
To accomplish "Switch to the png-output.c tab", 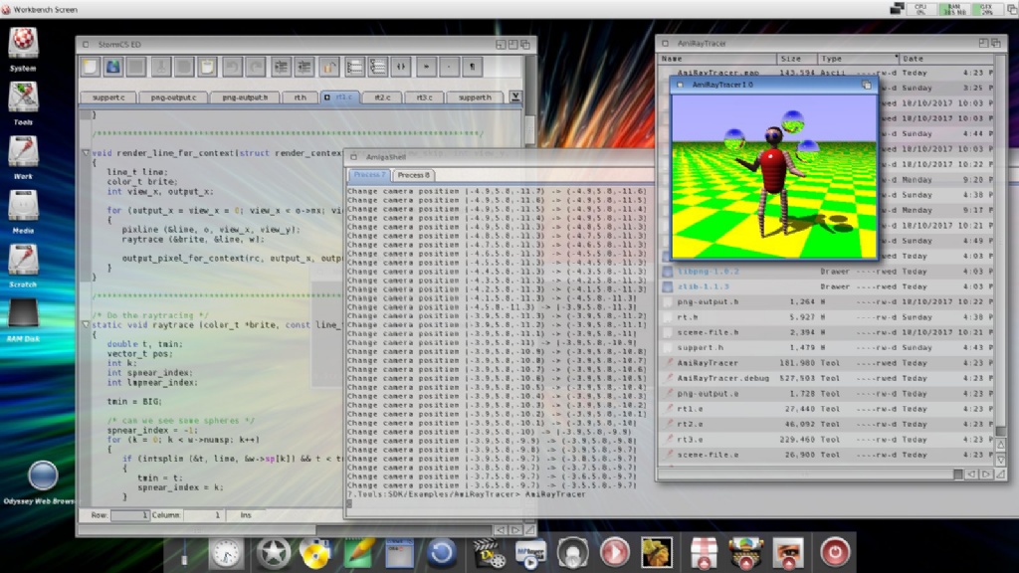I will (173, 97).
